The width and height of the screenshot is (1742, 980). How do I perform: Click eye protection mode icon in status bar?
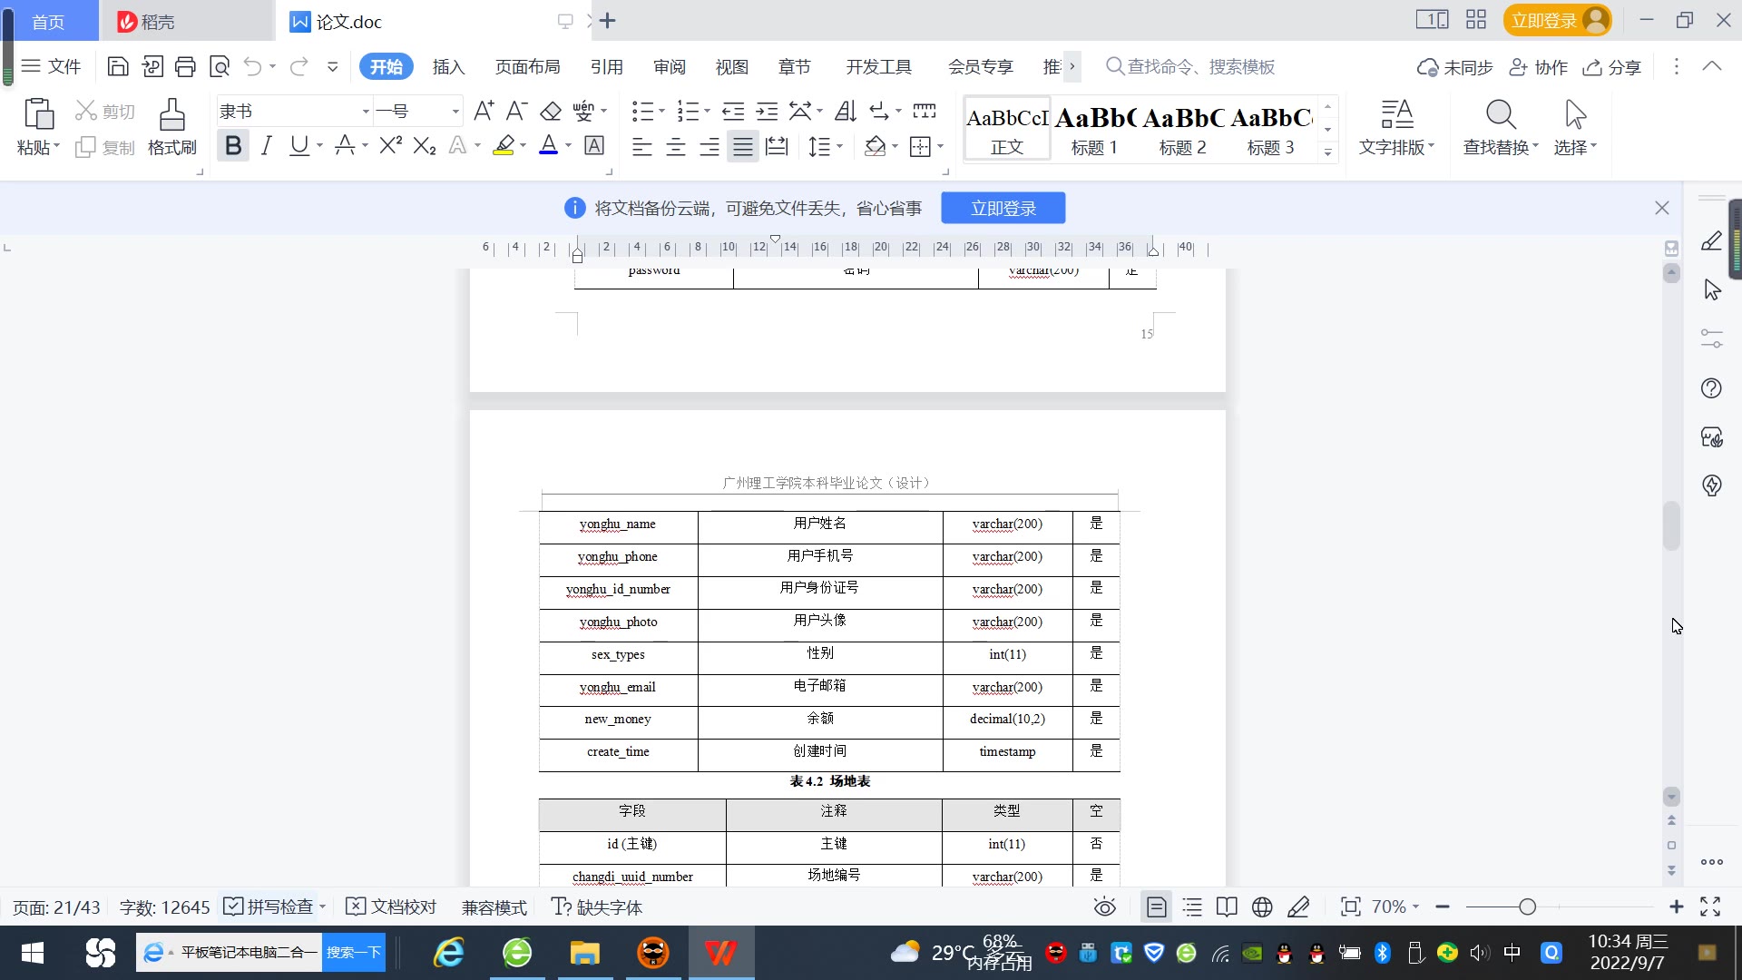1104,906
